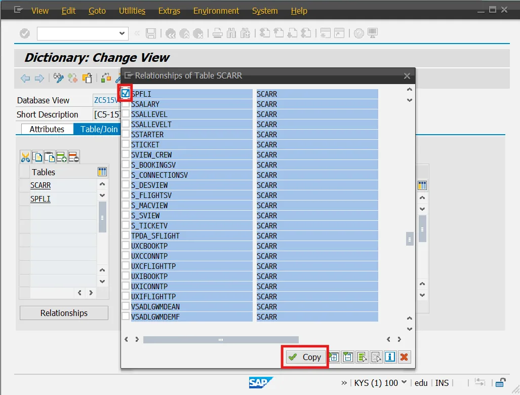Click the green Select Block icon in the dialog footer
Image resolution: width=520 pixels, height=395 pixels.
click(x=362, y=357)
